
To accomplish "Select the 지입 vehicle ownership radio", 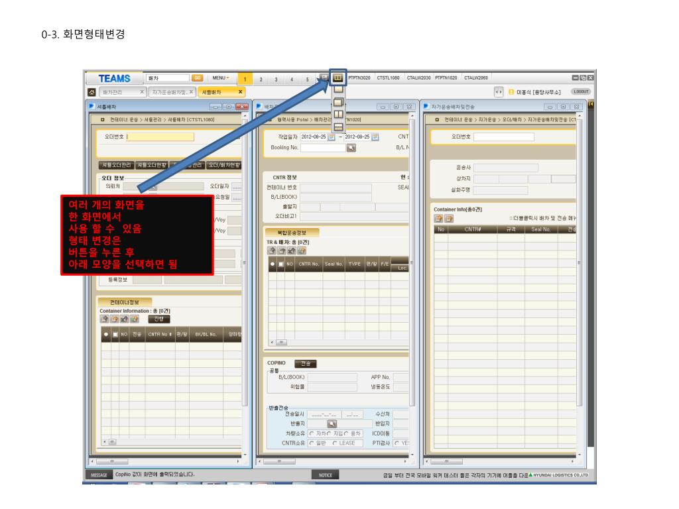I will click(329, 433).
